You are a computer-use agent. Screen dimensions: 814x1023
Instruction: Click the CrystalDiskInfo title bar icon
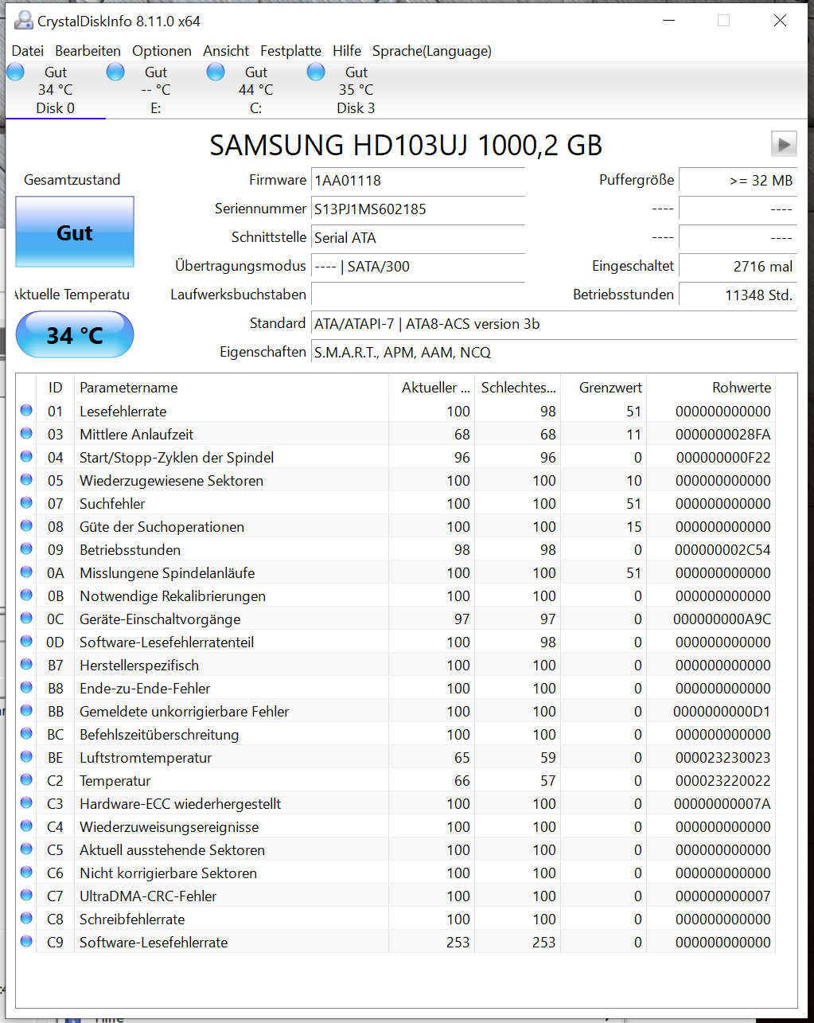click(x=24, y=21)
